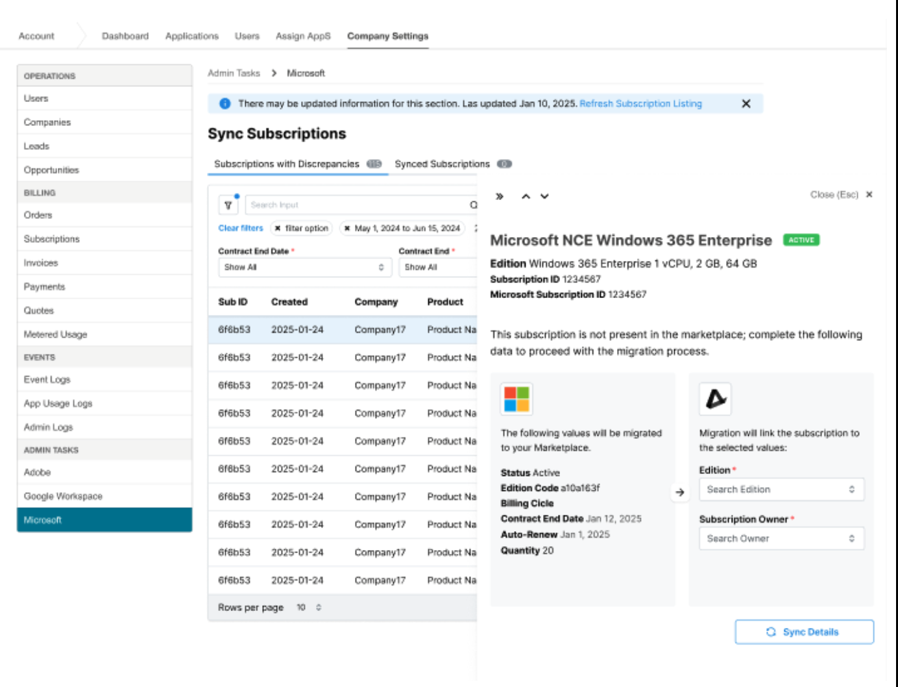Open the Company Settings tab
The image size is (898, 687).
pyautogui.click(x=387, y=36)
